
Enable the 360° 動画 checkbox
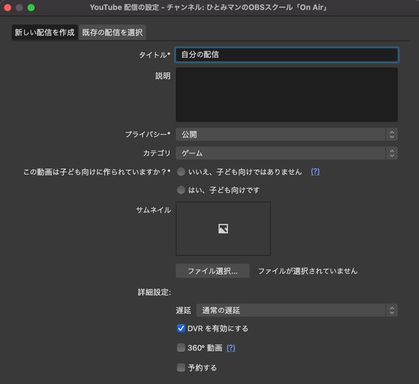(x=181, y=347)
